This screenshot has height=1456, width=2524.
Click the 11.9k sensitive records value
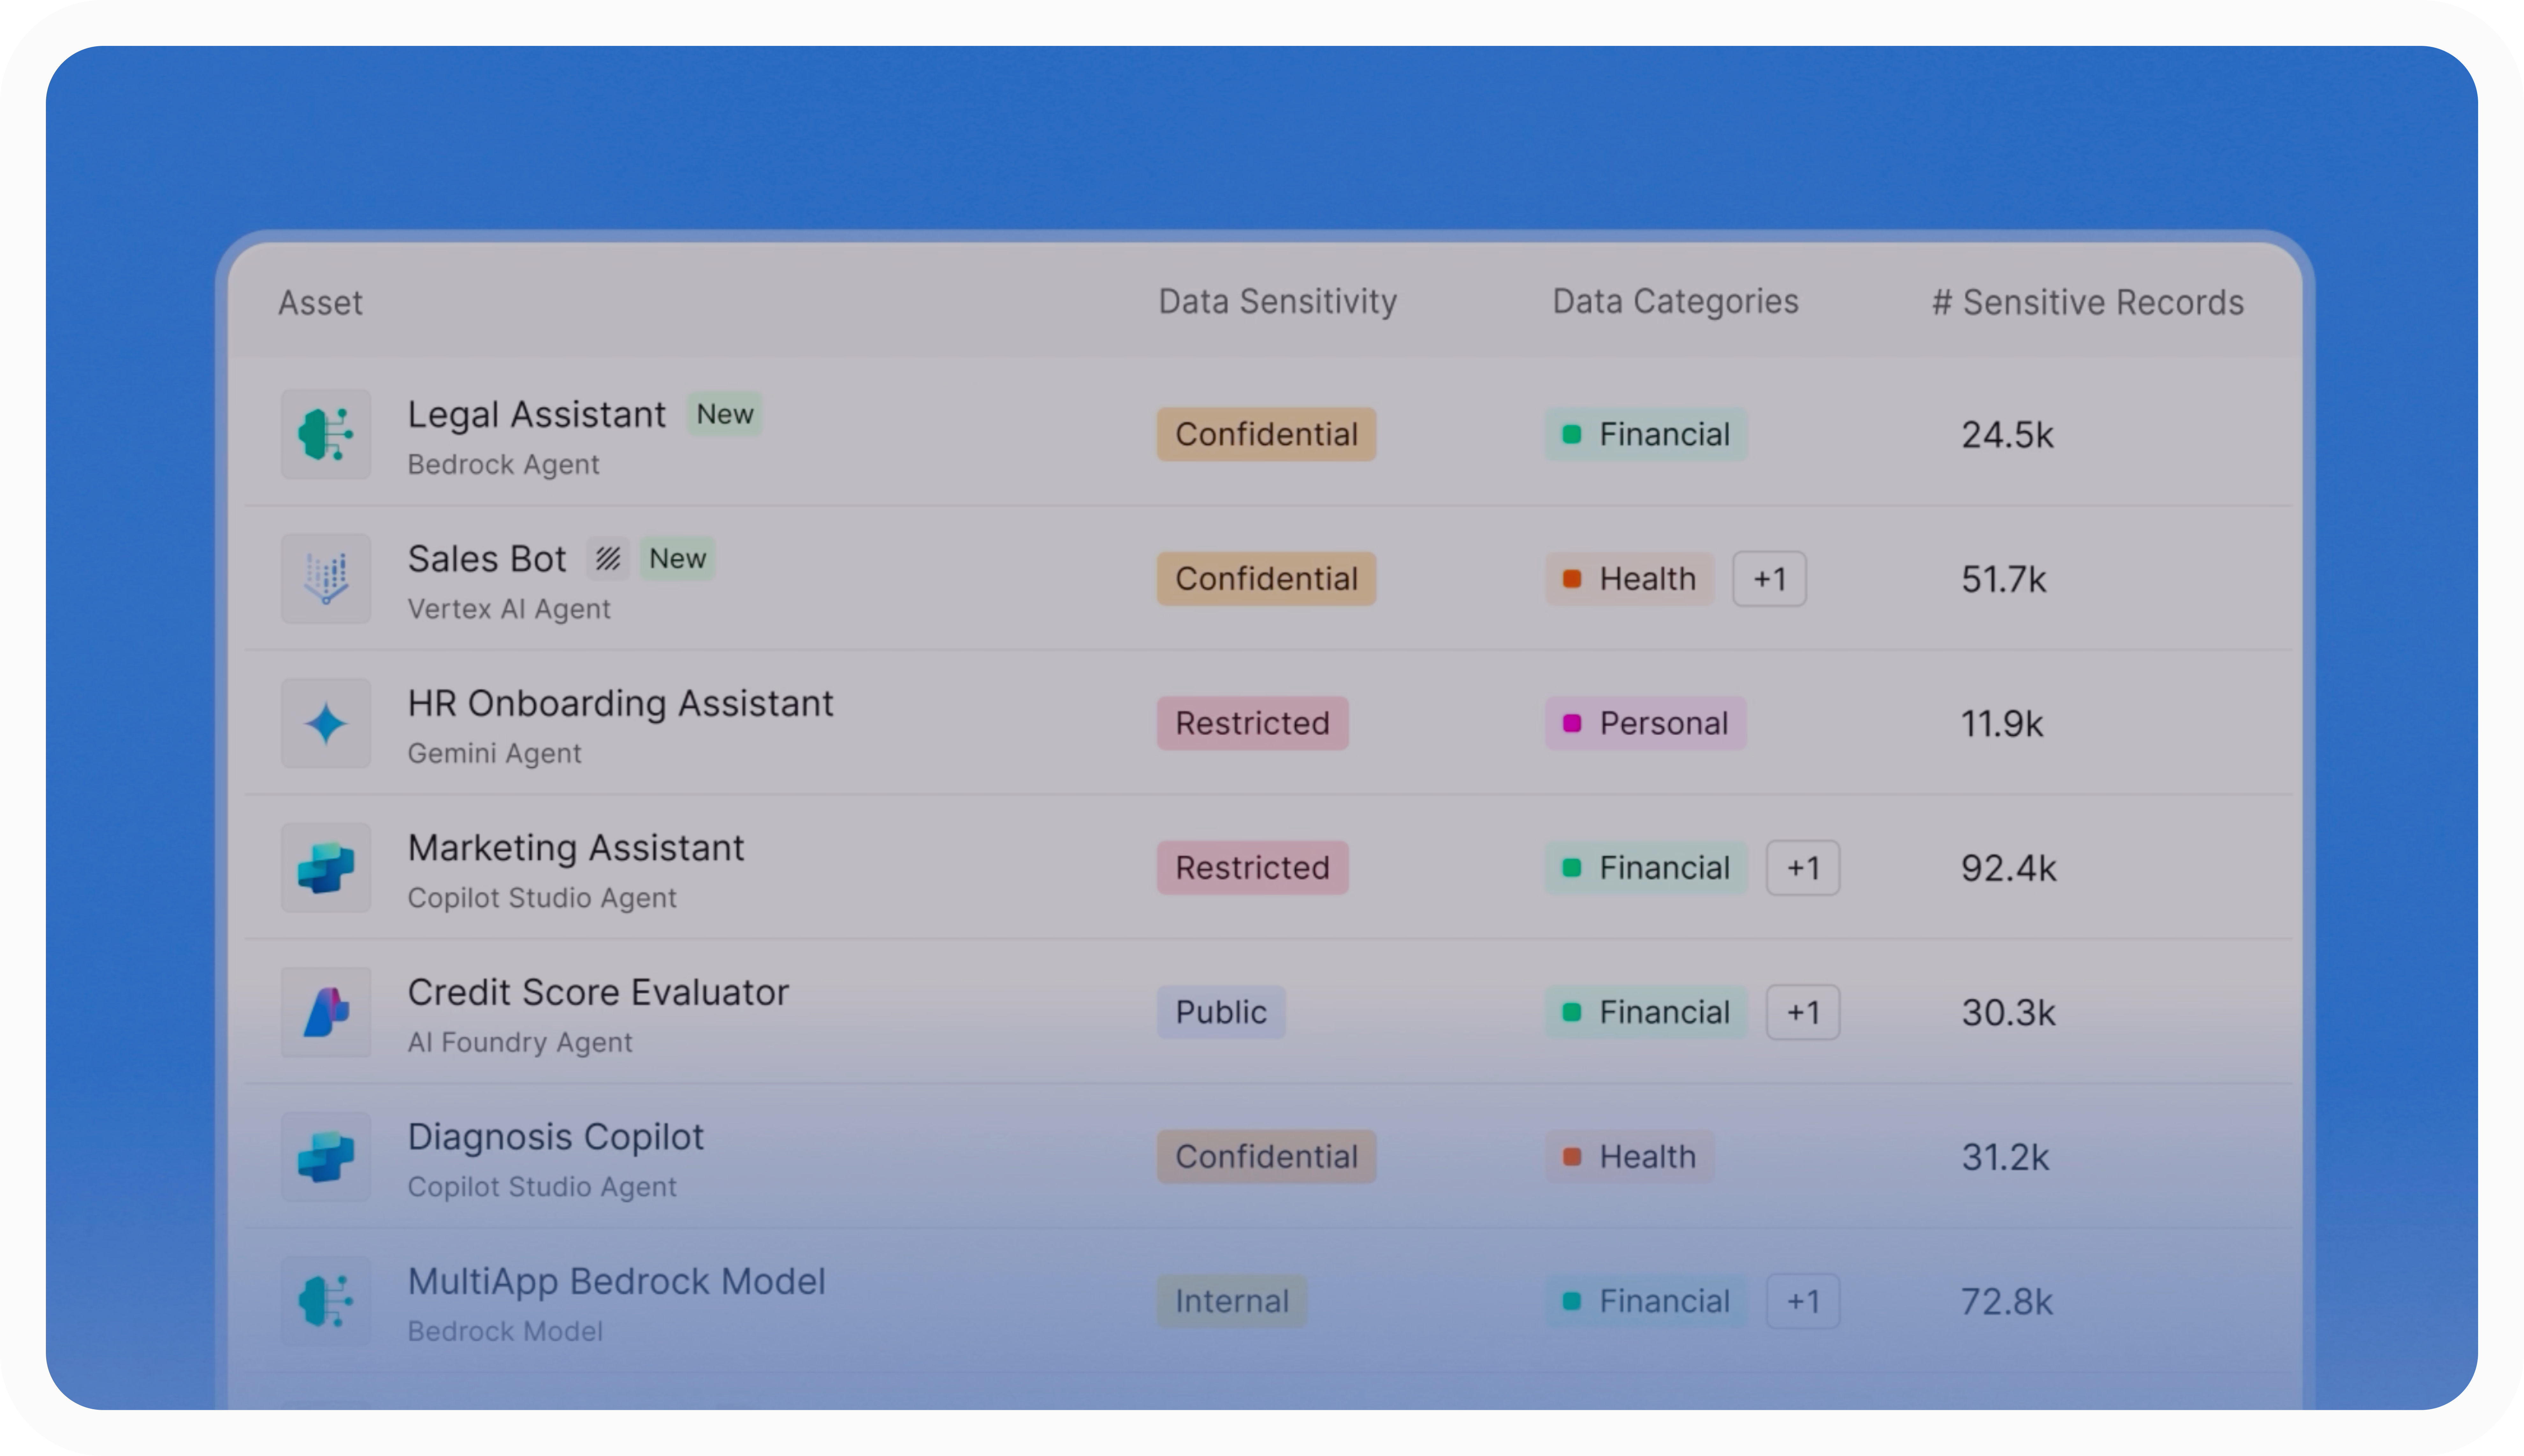pos(2002,724)
